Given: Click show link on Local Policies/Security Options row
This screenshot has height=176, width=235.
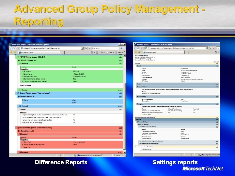Looking at the screenshot, I should pyautogui.click(x=217, y=143).
